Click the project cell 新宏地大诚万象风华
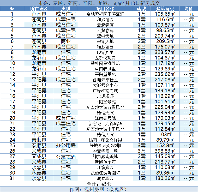The height and width of the screenshot is (192, 198). click(105, 107)
